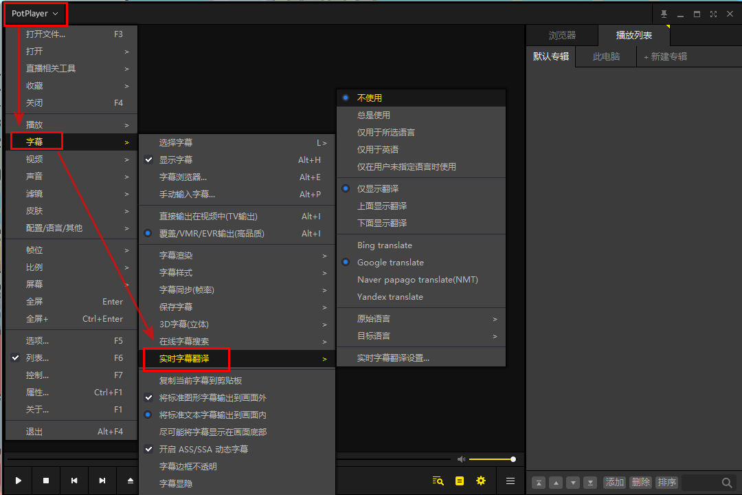Expand 目标语言 submenu

point(421,335)
